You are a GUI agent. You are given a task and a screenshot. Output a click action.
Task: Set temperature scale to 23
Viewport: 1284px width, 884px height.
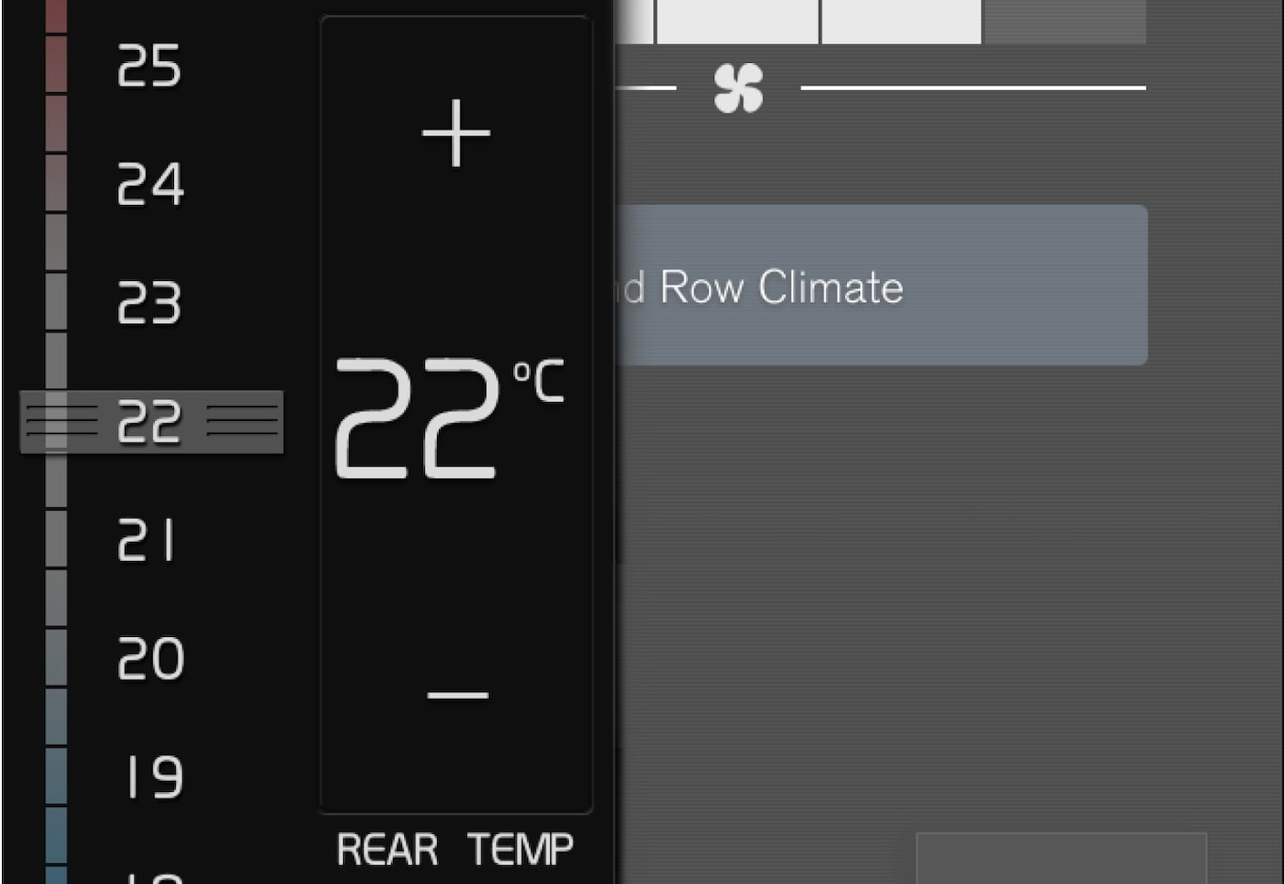point(149,302)
